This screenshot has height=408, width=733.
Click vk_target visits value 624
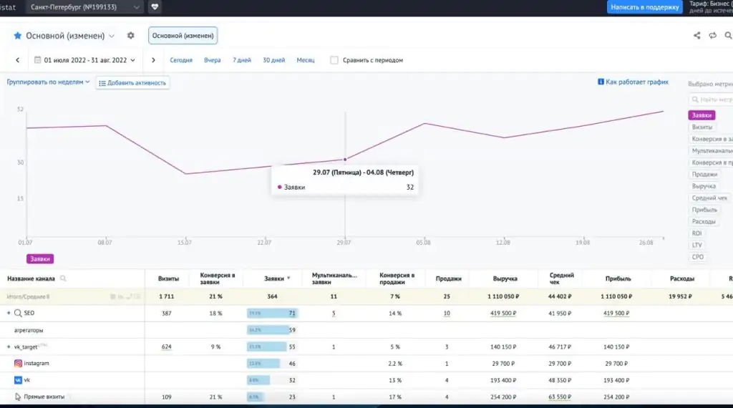pos(166,346)
